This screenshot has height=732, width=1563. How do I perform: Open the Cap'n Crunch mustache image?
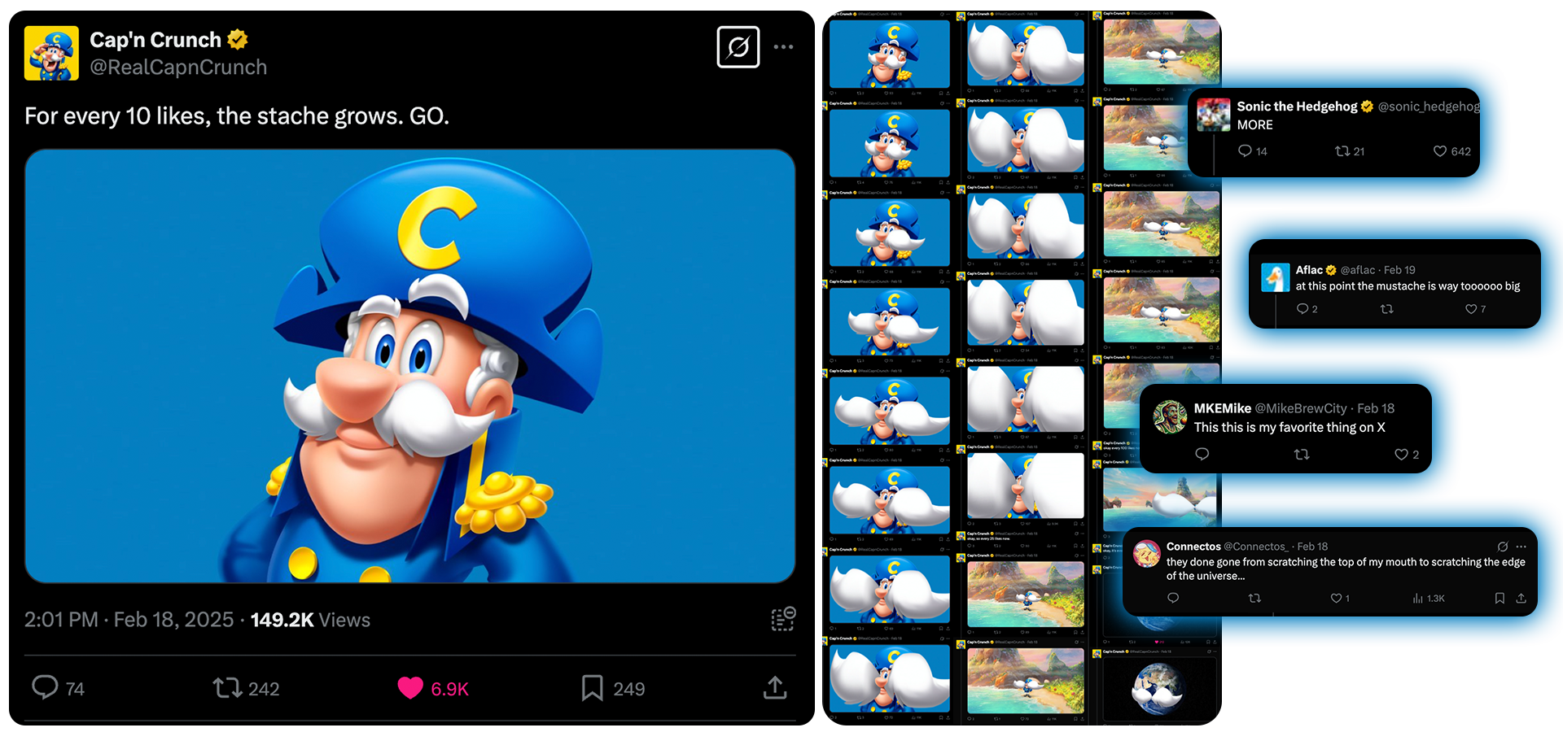click(409, 366)
